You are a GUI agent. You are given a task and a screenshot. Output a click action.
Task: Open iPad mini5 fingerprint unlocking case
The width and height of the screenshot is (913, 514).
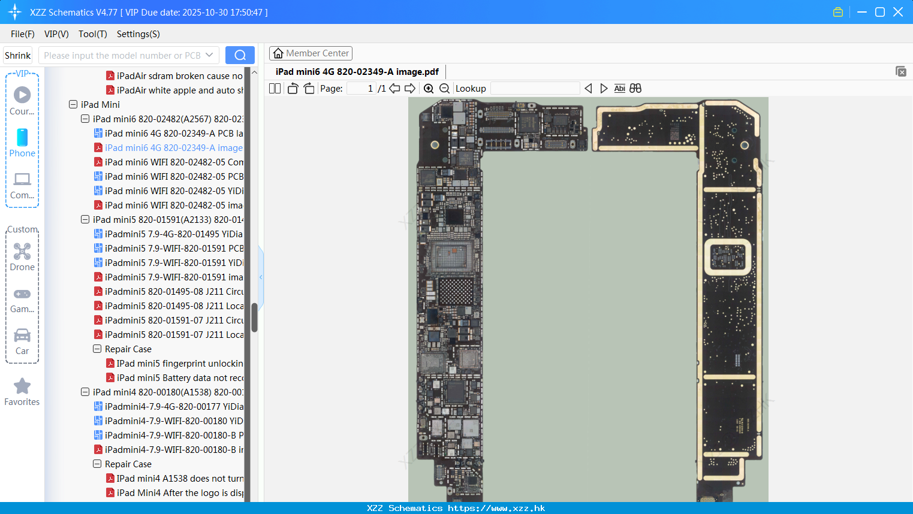coord(180,363)
